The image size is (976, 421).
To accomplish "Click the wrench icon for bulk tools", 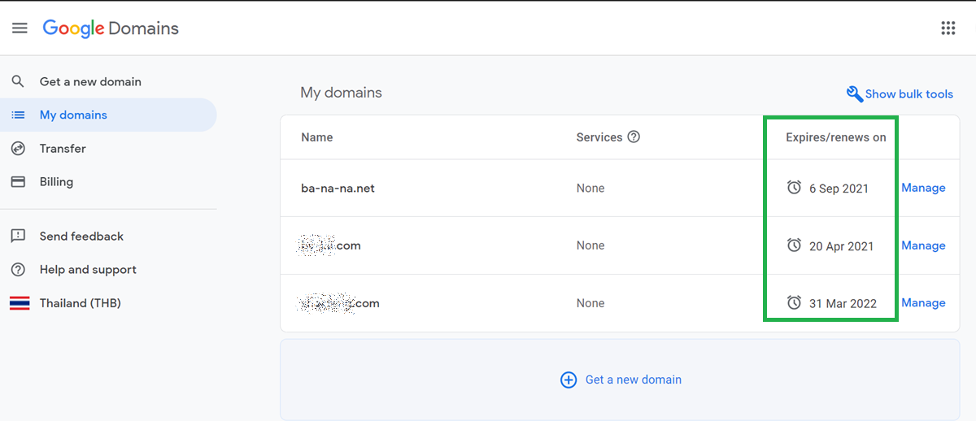I will [x=854, y=94].
